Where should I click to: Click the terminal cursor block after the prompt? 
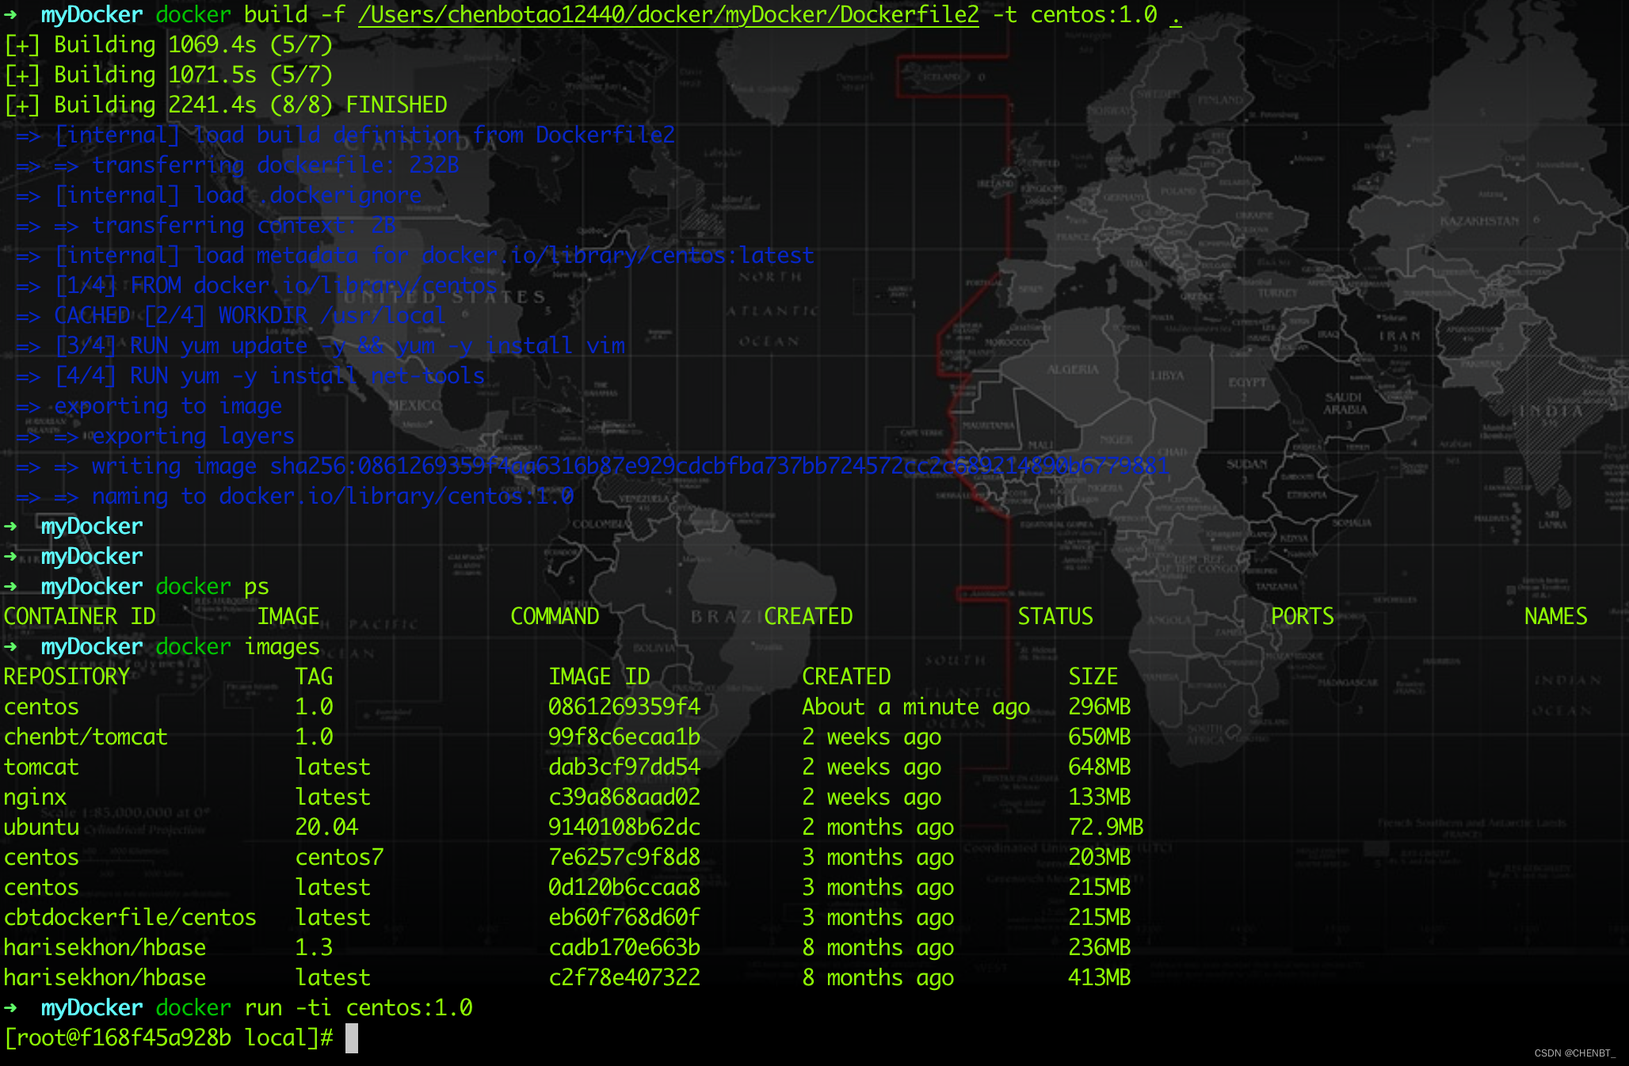click(x=352, y=1038)
